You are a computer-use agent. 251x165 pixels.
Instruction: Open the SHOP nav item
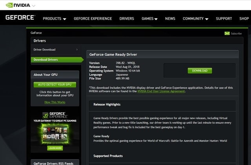(x=244, y=18)
